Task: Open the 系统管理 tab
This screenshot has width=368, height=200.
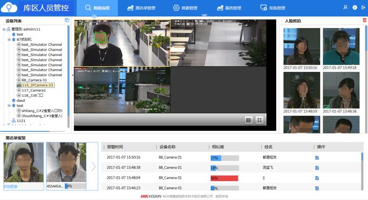Action: [x=273, y=8]
